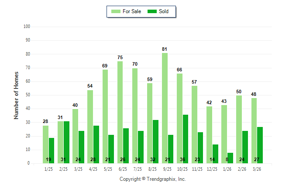Click the light green For Sale legend swatch

116,11
